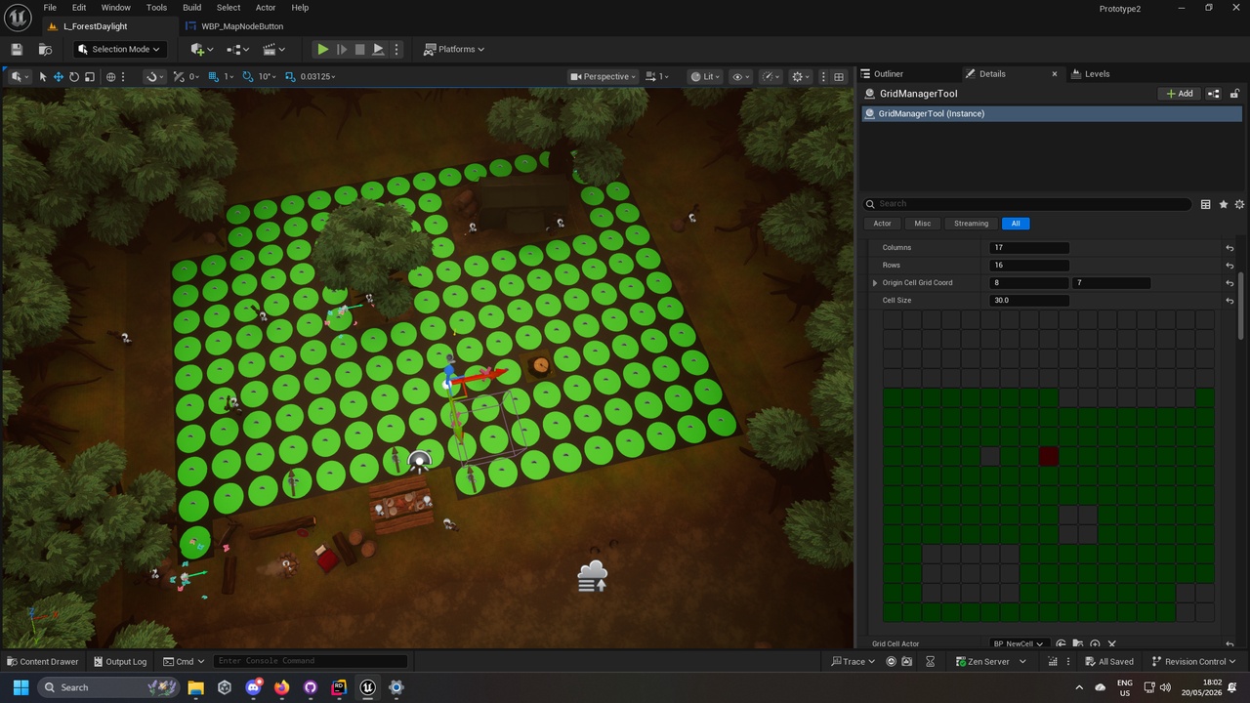Activate the Scale gizmo tool
The image size is (1250, 703).
(x=90, y=76)
